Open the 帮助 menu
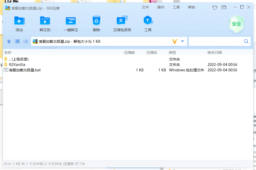Viewport: 256px width, 170px height. pyautogui.click(x=191, y=7)
